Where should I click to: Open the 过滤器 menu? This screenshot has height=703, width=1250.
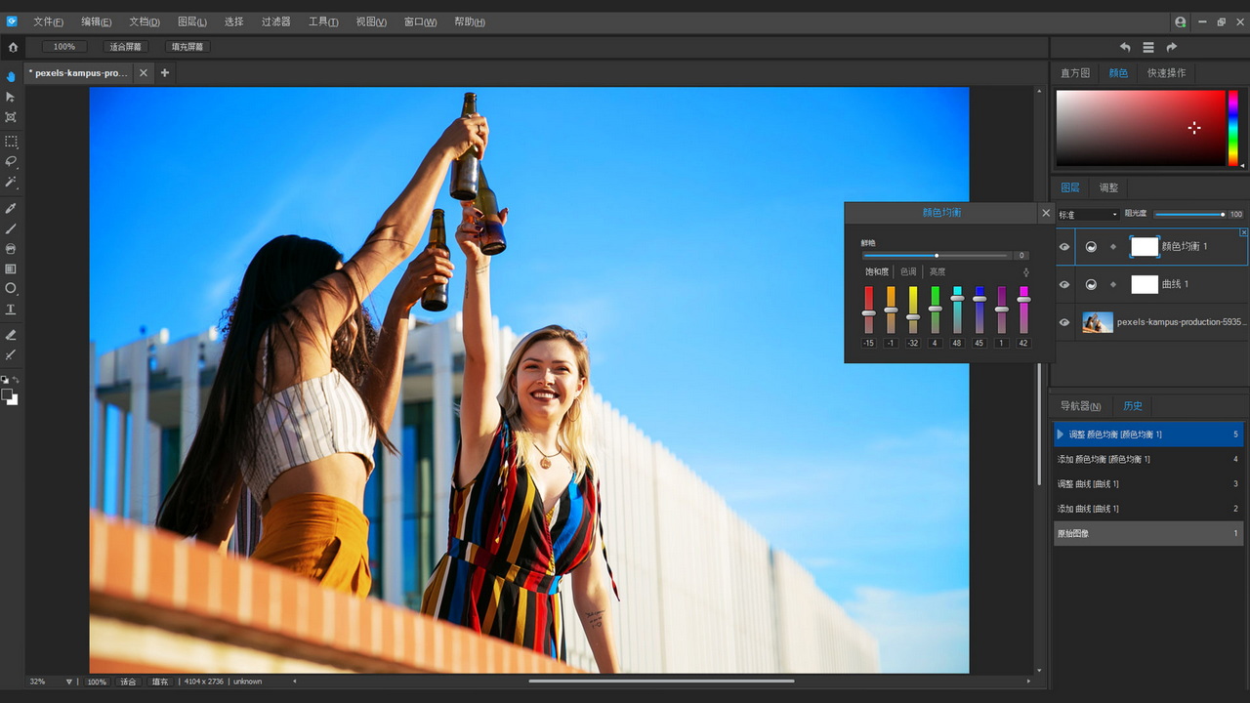click(x=275, y=21)
